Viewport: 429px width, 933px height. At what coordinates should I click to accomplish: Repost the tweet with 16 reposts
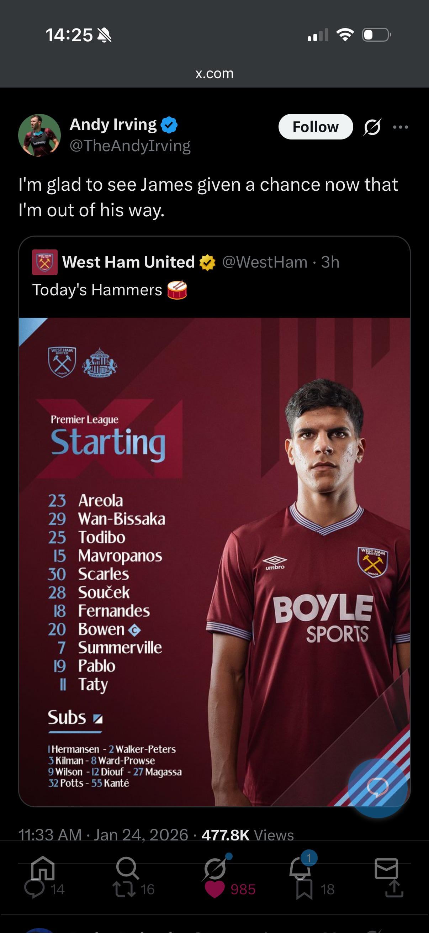coord(125,890)
